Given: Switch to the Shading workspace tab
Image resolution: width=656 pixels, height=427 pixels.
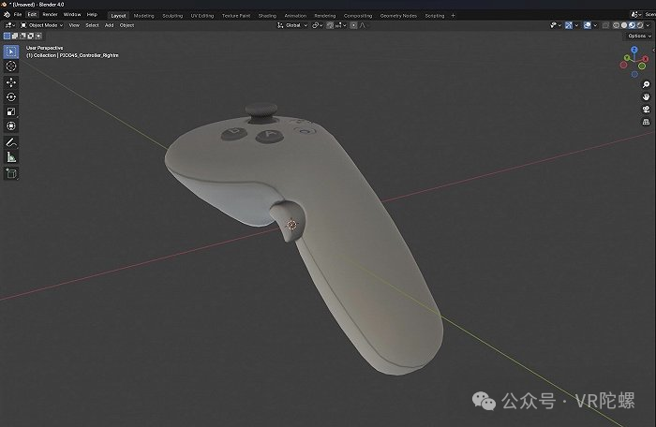Looking at the screenshot, I should click(267, 16).
